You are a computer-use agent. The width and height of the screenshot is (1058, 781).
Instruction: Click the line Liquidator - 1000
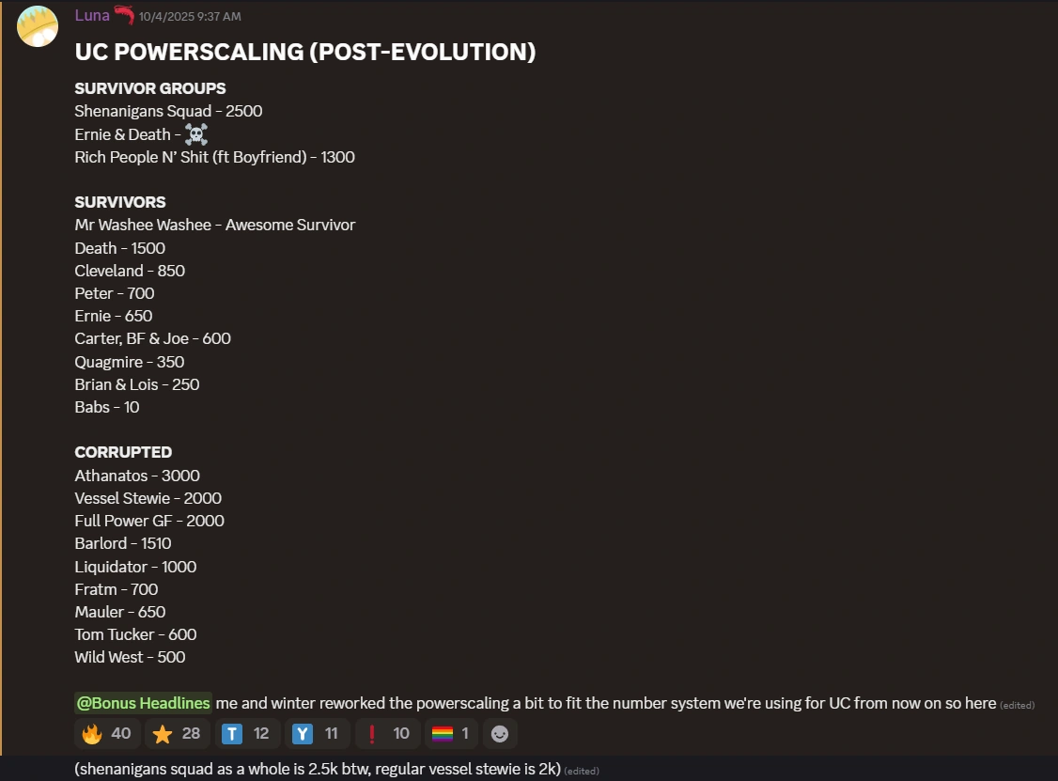[135, 567]
